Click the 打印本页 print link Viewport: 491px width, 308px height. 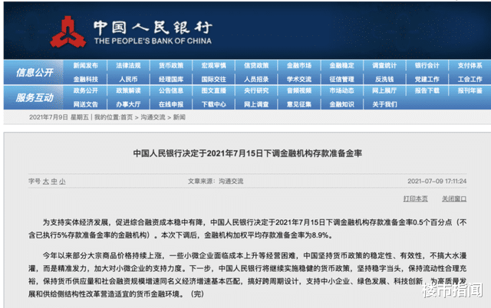point(415,199)
